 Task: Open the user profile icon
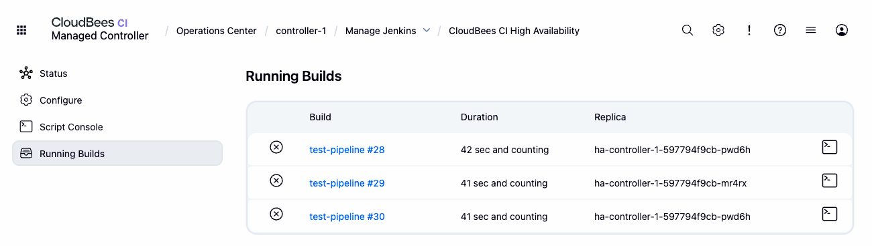842,30
